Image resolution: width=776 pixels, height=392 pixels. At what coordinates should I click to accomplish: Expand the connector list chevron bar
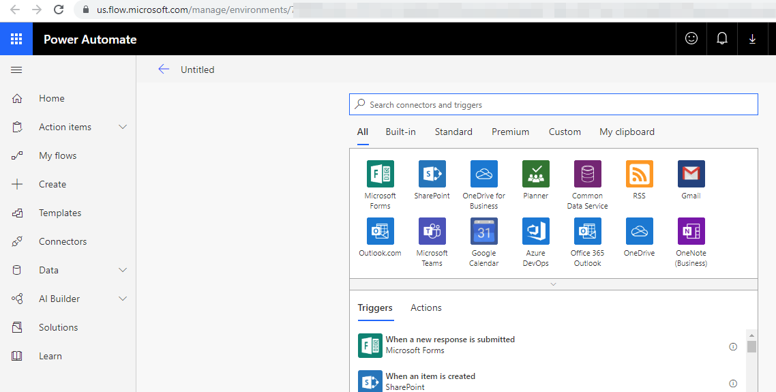pyautogui.click(x=553, y=284)
